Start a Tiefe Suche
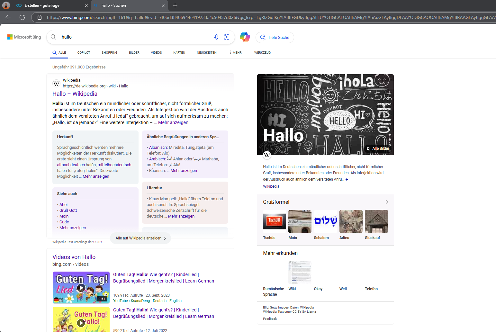 [275, 37]
